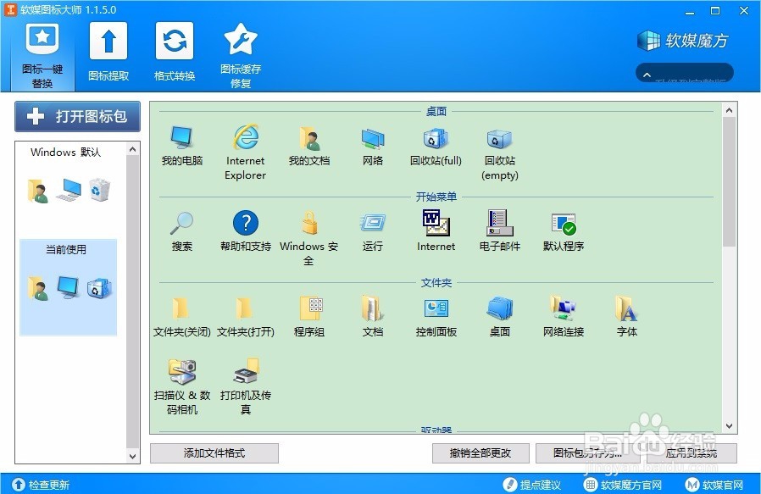
Task: Select the 图标一键替换 tool
Action: 42,53
